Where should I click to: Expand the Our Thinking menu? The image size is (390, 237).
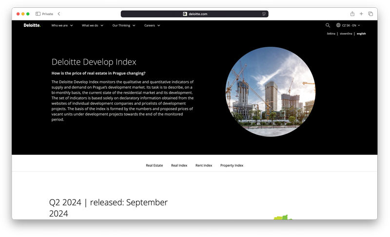click(x=124, y=25)
